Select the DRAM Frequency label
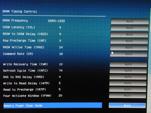The height and width of the screenshot is (113, 151). [x=15, y=20]
